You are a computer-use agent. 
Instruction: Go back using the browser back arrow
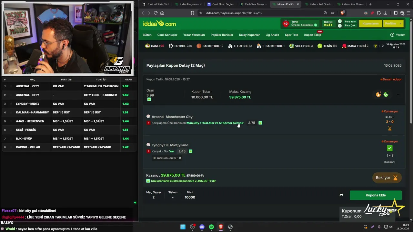(x=143, y=13)
